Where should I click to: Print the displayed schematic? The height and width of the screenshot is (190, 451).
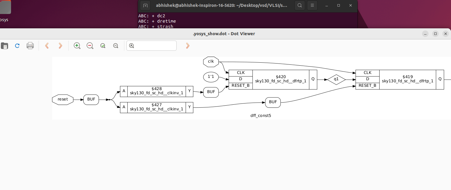pos(30,46)
